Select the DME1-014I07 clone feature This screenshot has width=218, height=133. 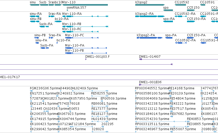pyautogui.click(x=179, y=59)
